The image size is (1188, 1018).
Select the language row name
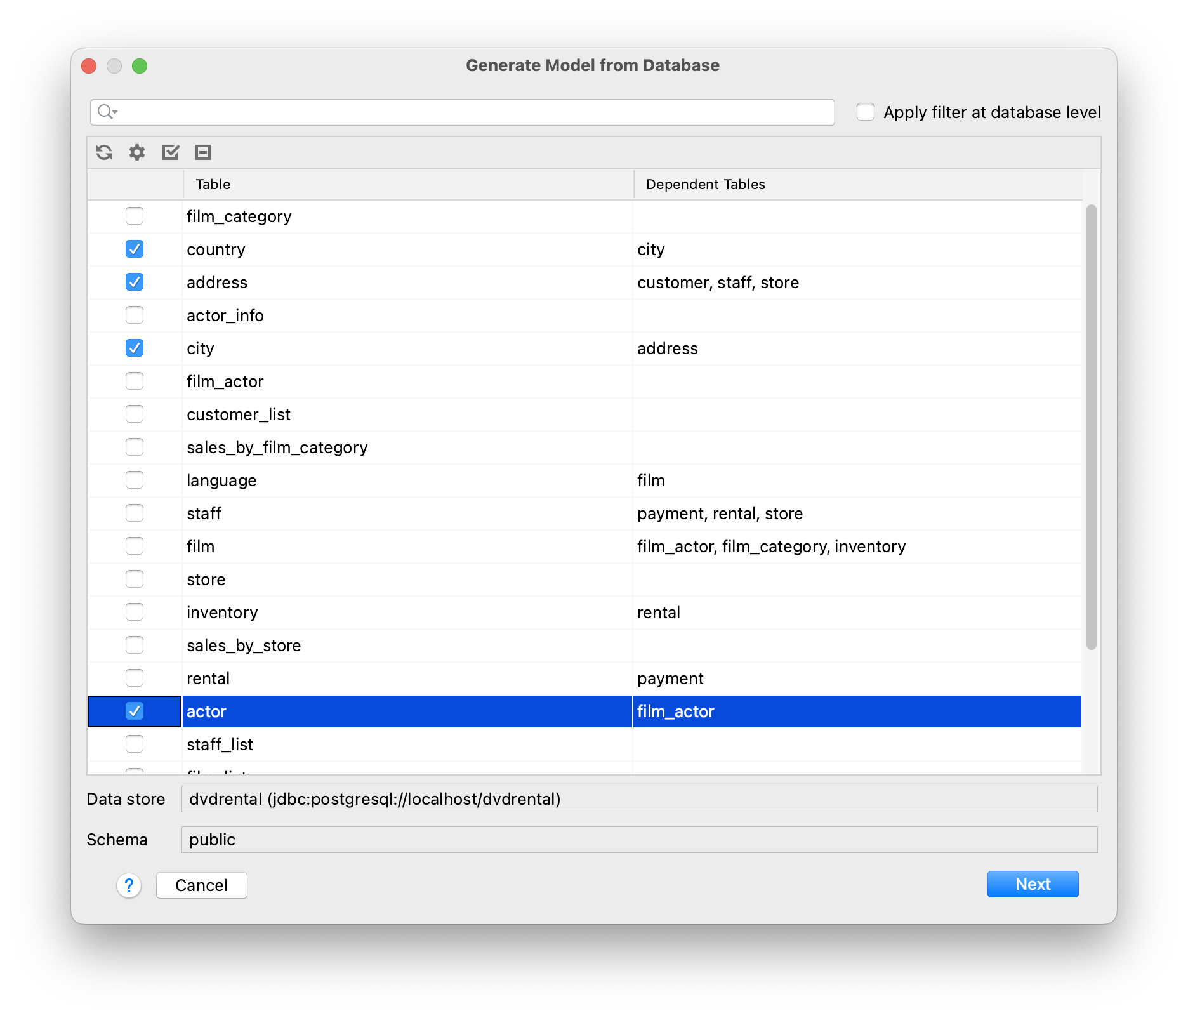(x=221, y=480)
